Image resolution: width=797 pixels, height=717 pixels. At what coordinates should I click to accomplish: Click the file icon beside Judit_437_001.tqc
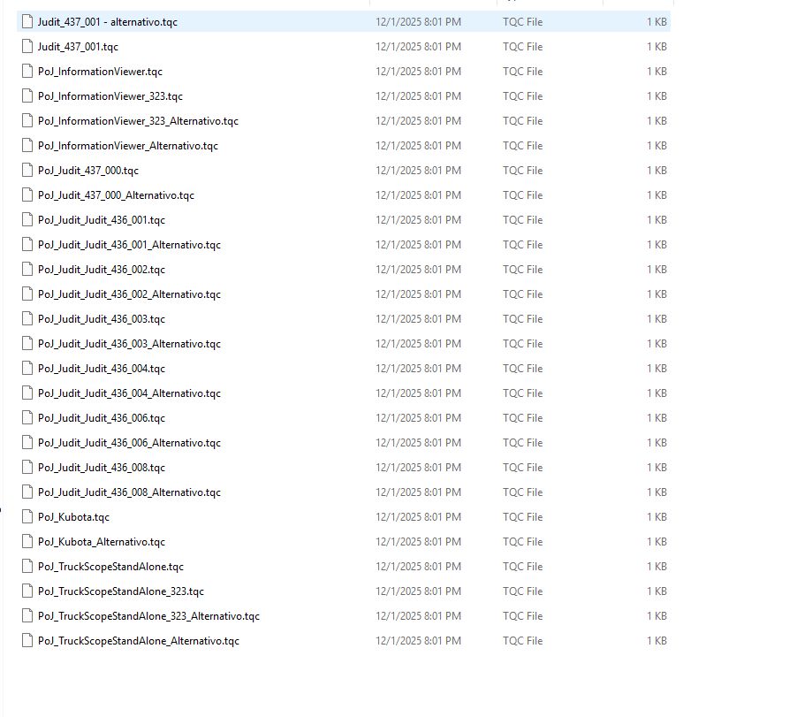pos(27,46)
